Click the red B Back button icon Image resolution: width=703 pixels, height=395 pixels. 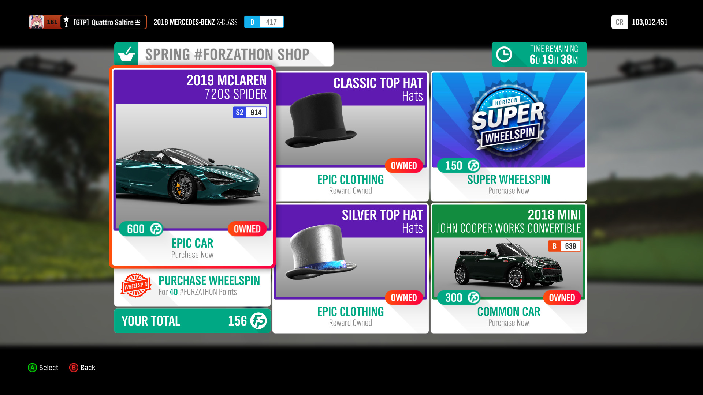(74, 368)
